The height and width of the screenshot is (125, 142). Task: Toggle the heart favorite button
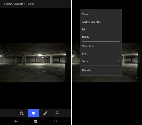click(34, 113)
